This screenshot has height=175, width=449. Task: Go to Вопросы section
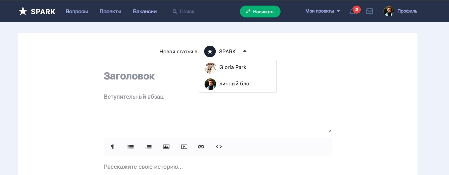(x=77, y=12)
